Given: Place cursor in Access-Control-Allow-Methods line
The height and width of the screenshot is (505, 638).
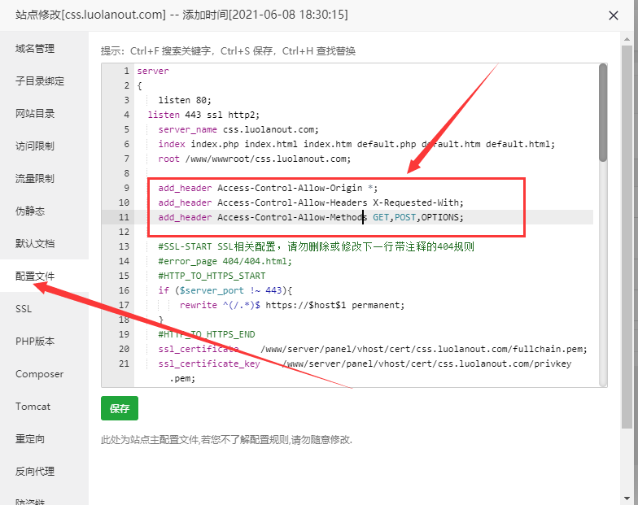Looking at the screenshot, I should 309,217.
